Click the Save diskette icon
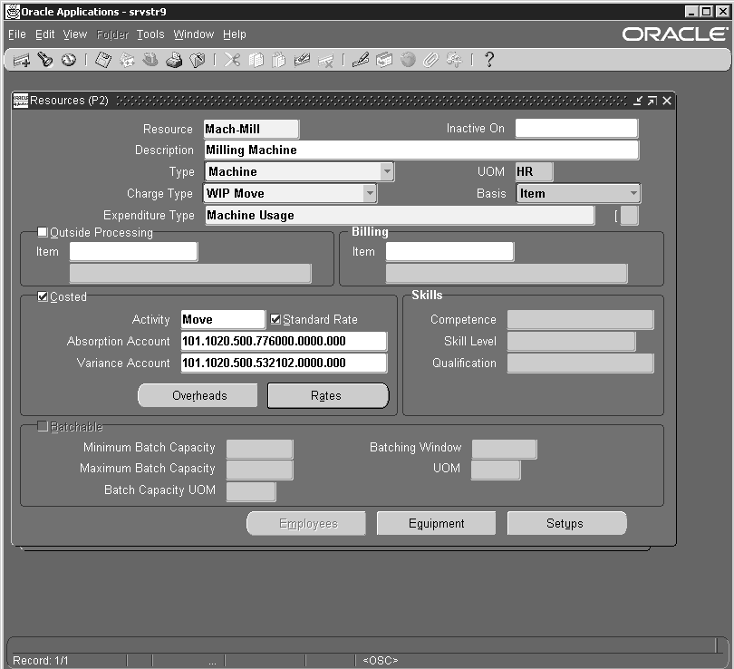 103,60
